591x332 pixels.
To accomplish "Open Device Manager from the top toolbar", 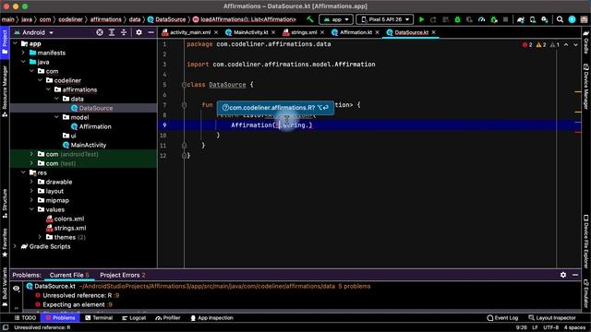I will pyautogui.click(x=533, y=19).
